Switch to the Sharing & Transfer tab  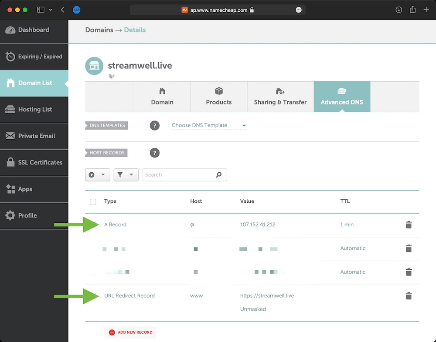point(280,97)
